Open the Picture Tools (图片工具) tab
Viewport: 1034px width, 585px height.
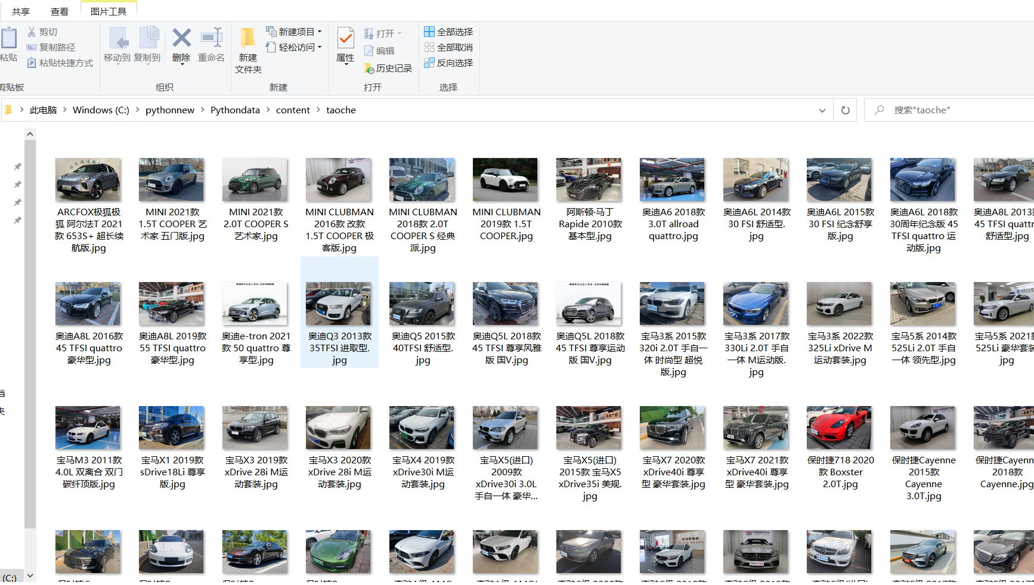tap(109, 11)
